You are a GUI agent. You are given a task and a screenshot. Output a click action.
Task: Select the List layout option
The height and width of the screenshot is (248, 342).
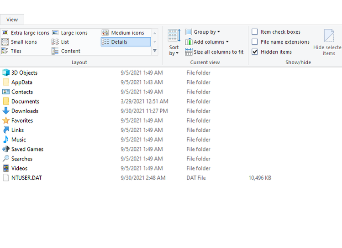pos(60,42)
